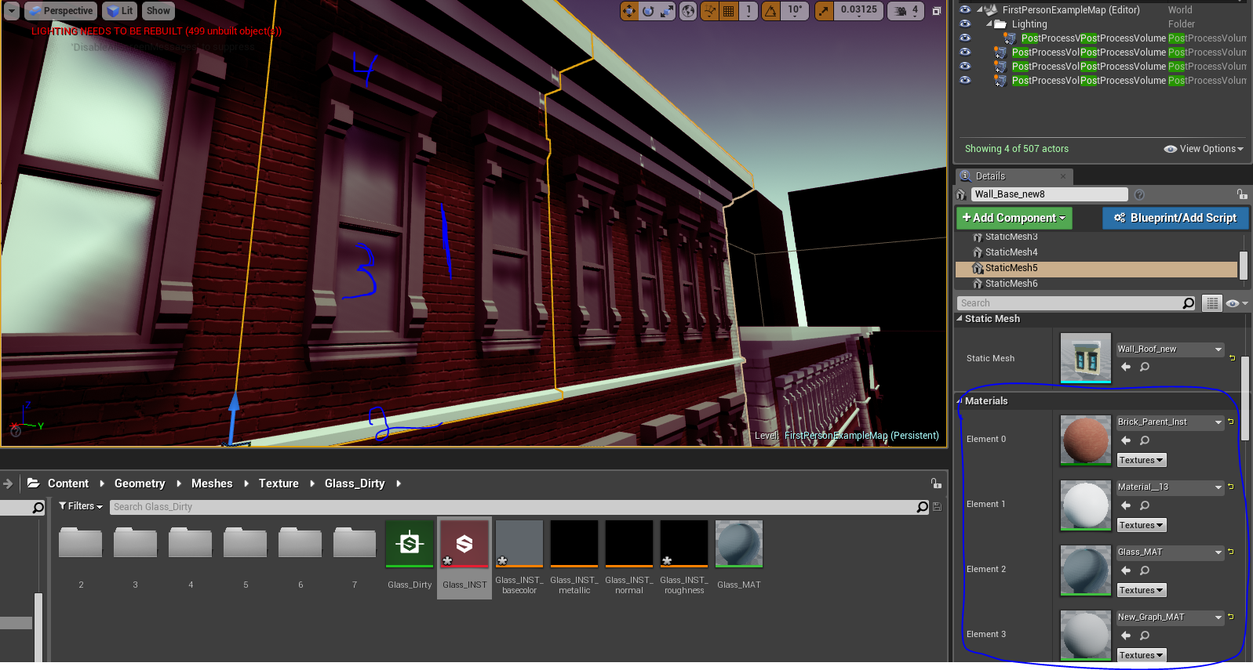Click the surface snapping icon
1253x670 pixels.
[x=709, y=11]
